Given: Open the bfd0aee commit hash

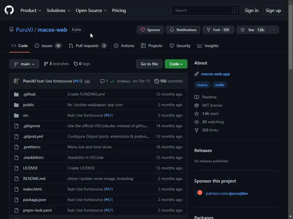Looking at the screenshot, I should point(124,81).
